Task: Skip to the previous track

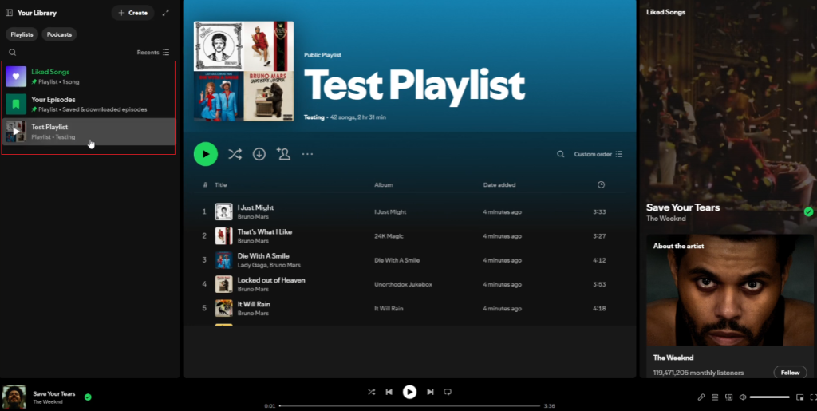Action: pos(389,393)
